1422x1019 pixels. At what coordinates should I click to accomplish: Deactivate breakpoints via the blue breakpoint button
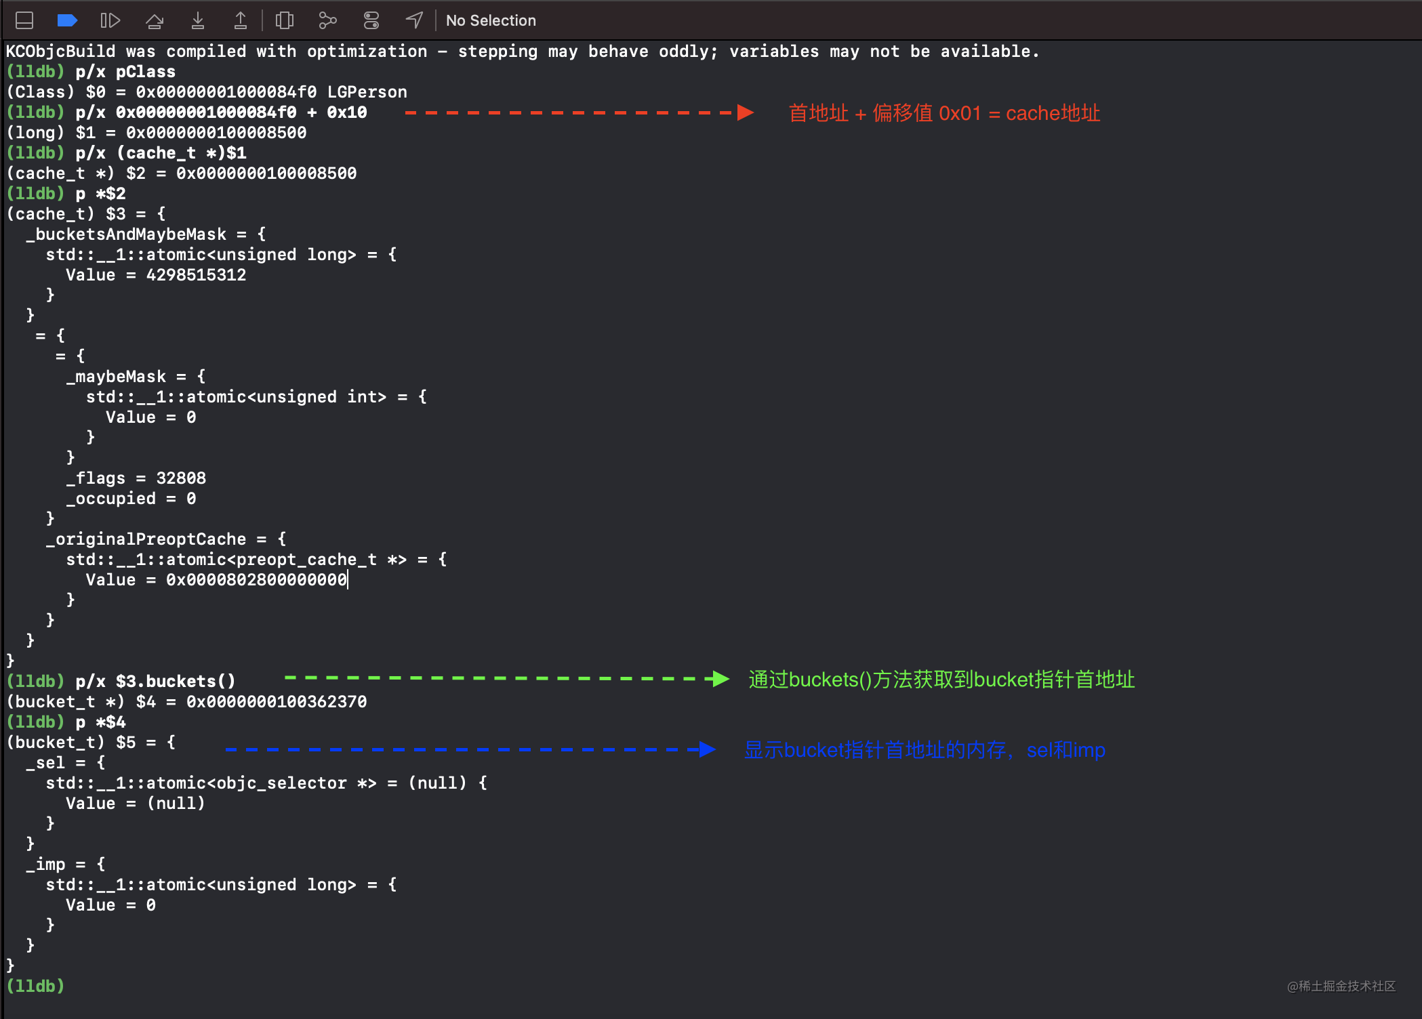click(67, 20)
